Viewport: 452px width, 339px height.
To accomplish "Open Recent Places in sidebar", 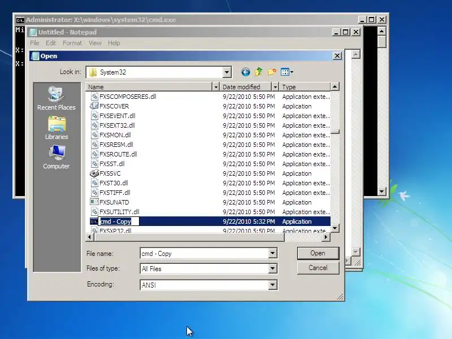I will tap(56, 98).
